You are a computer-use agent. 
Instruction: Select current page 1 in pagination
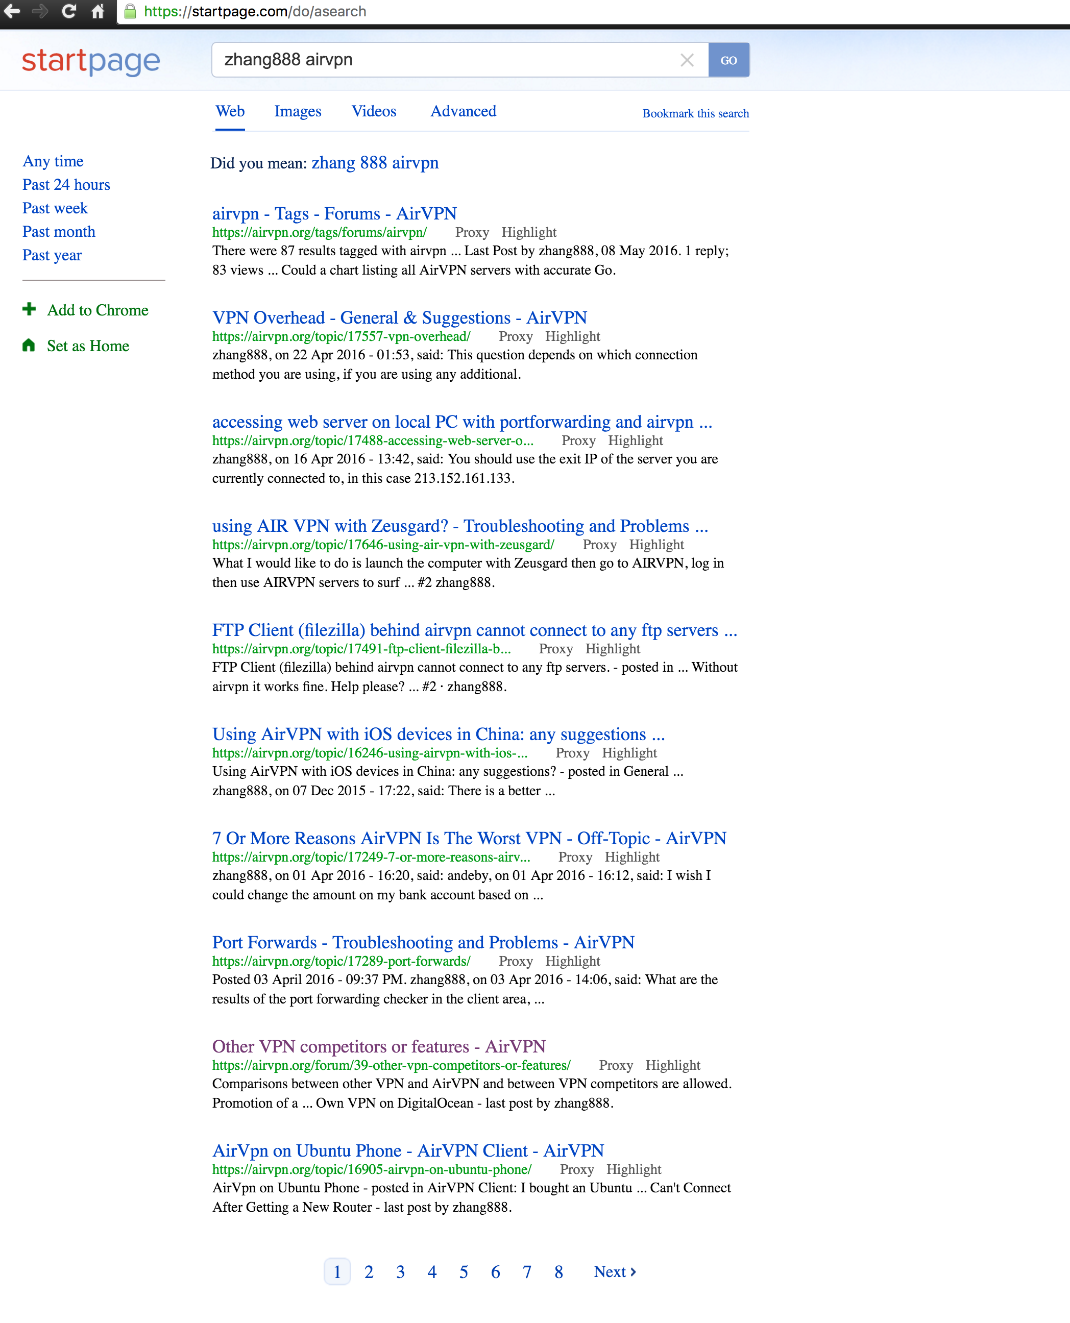(x=337, y=1272)
